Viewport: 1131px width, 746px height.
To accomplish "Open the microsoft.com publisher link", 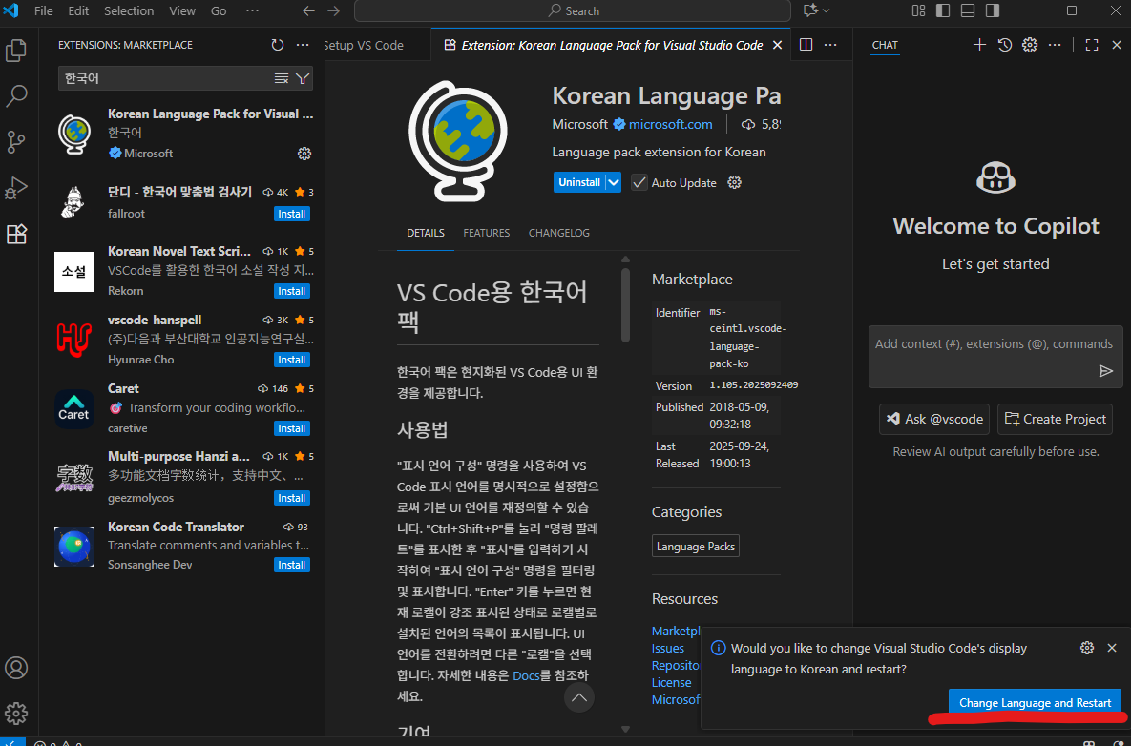I will (670, 124).
